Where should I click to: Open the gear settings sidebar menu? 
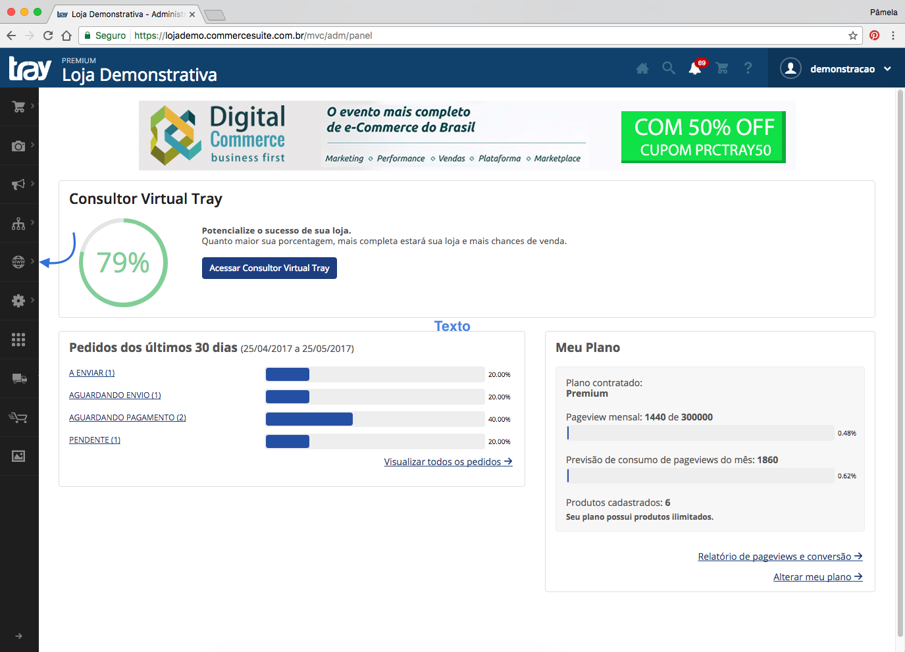[x=18, y=301]
